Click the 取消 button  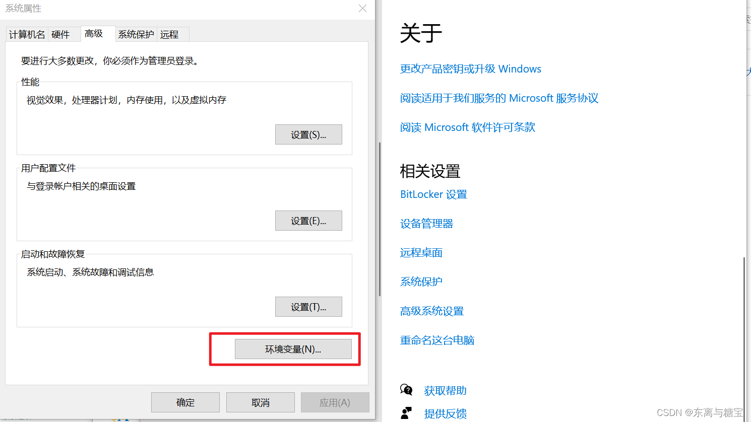261,402
